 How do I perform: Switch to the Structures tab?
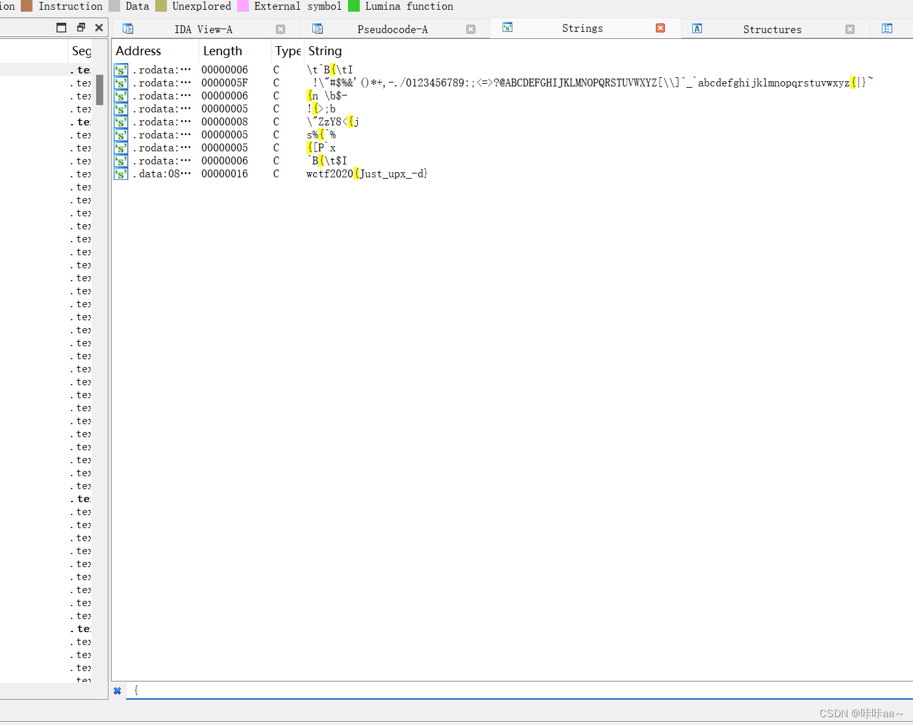coord(772,29)
